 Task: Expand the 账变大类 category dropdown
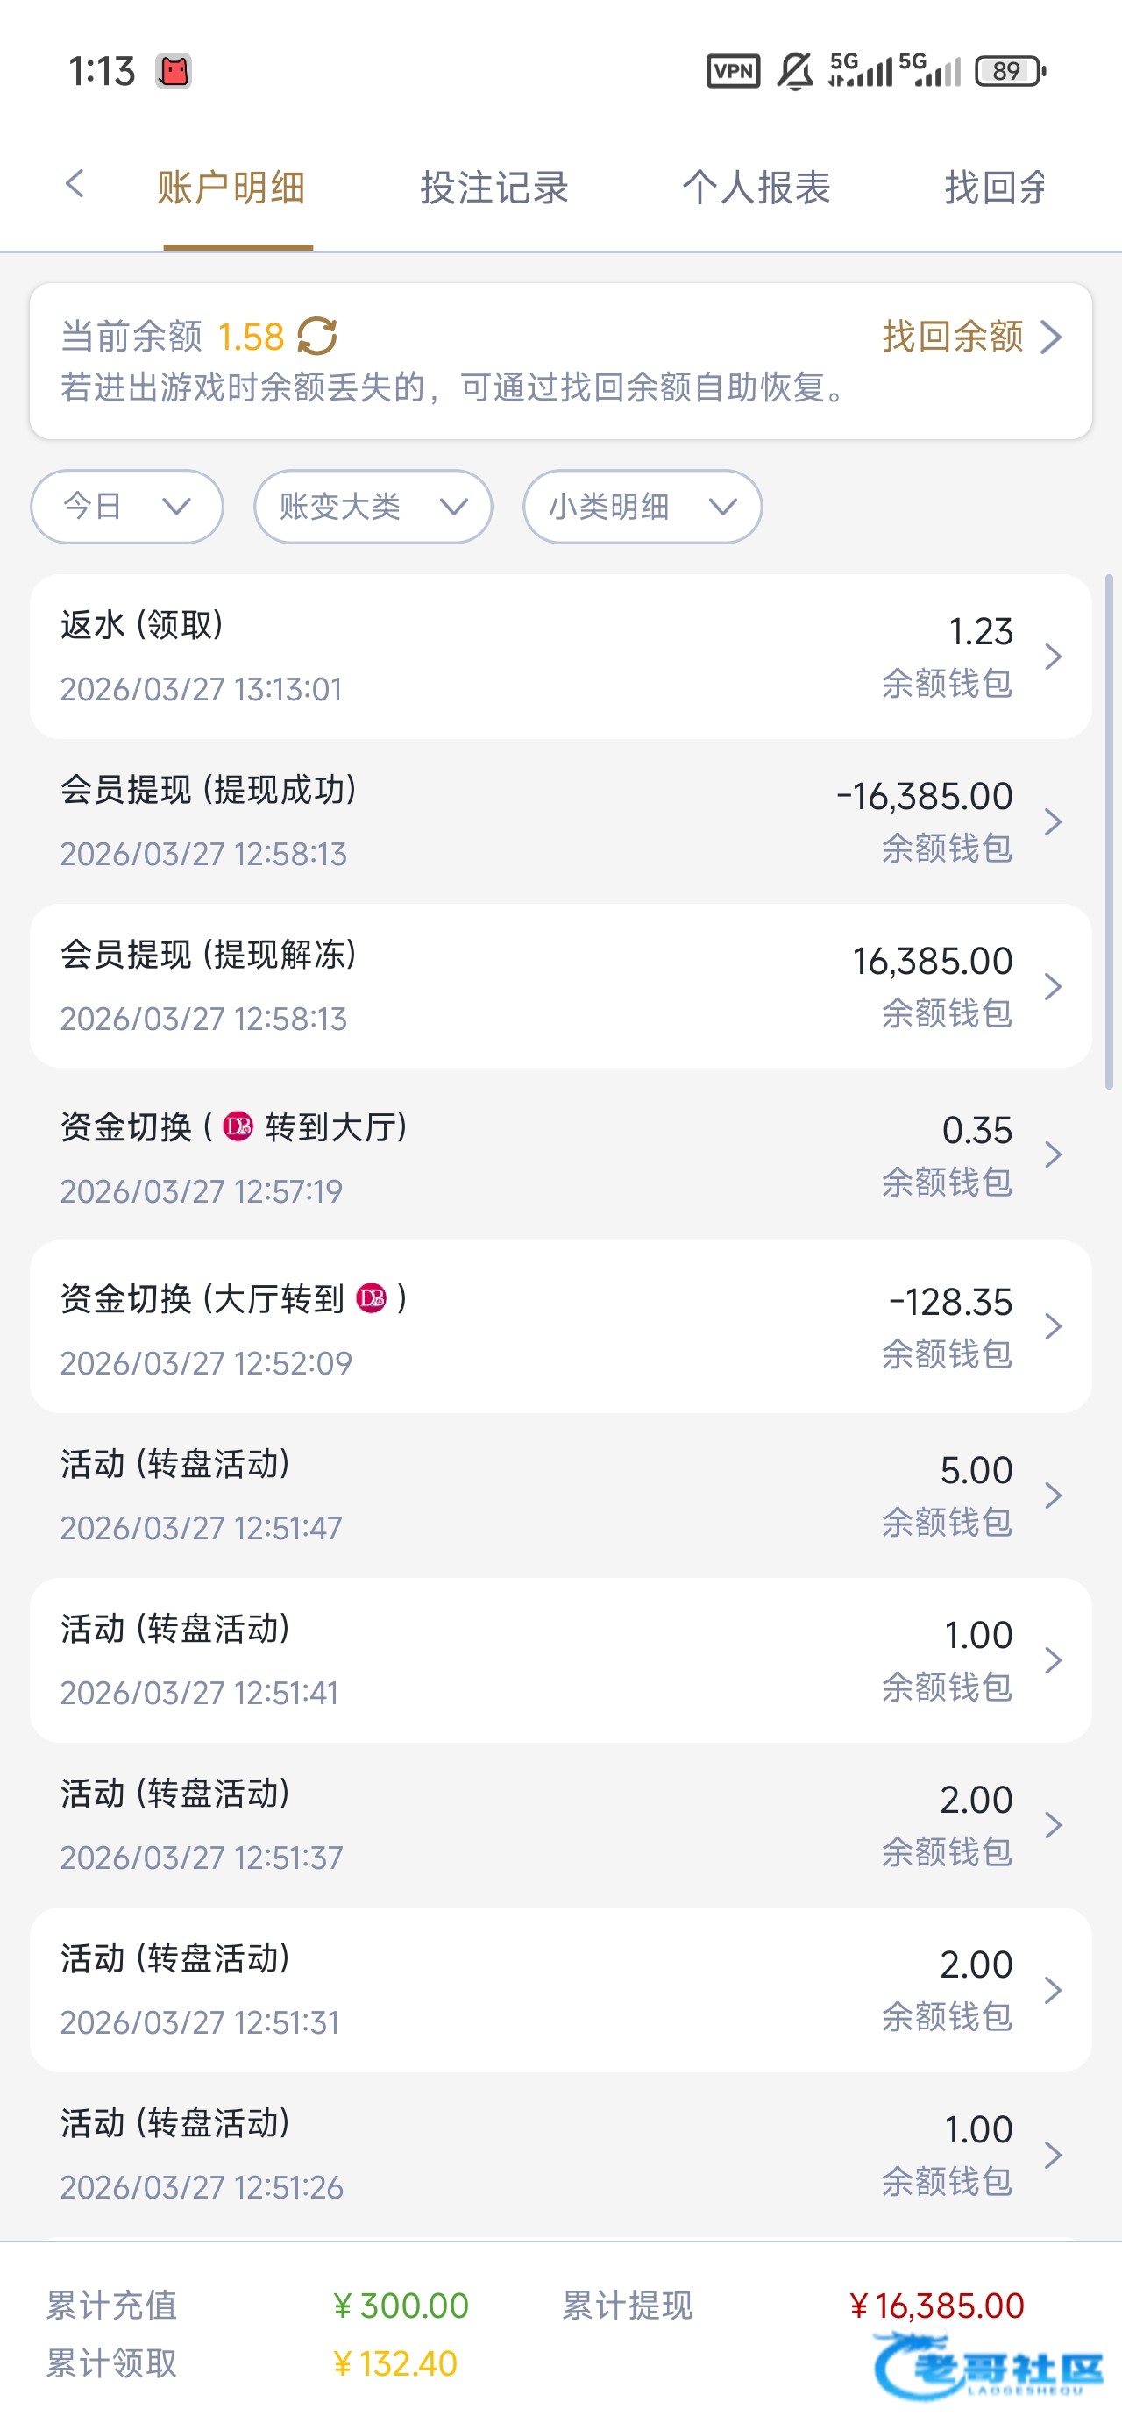tap(373, 507)
